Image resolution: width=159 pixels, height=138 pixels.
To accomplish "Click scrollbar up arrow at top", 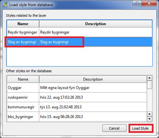I will (x=150, y=78).
